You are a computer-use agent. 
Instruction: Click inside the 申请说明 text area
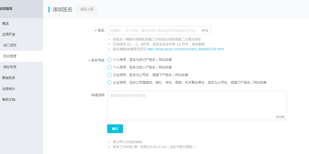pyautogui.click(x=197, y=105)
